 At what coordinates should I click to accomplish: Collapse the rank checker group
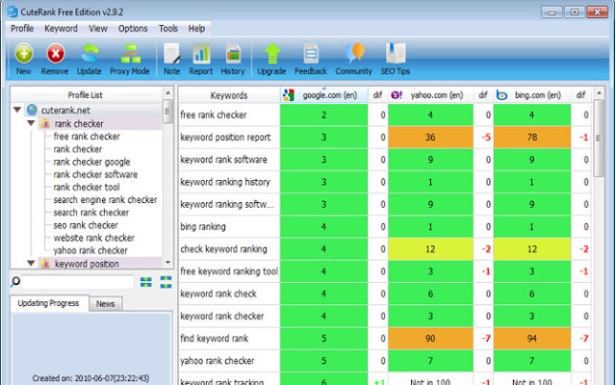coord(31,123)
